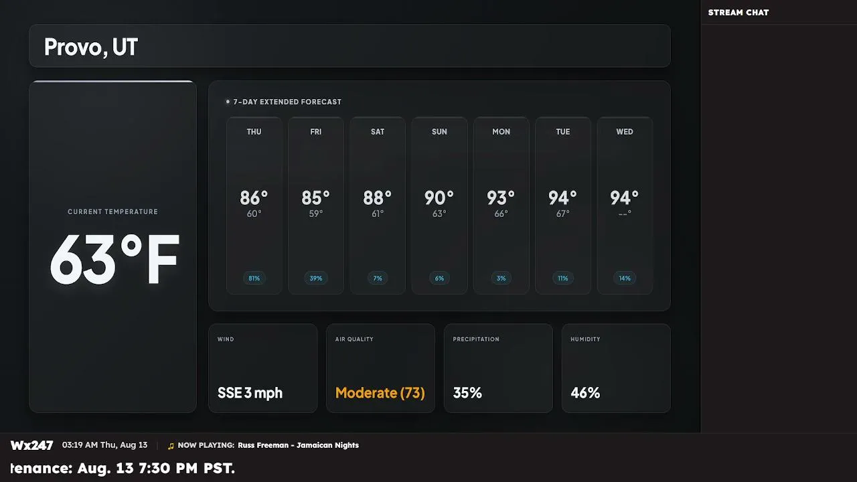857x482 pixels.
Task: Click Friday's 59° low temperature
Action: coord(316,214)
